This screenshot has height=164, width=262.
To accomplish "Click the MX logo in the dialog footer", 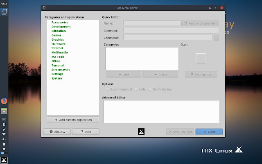I will [x=141, y=132].
